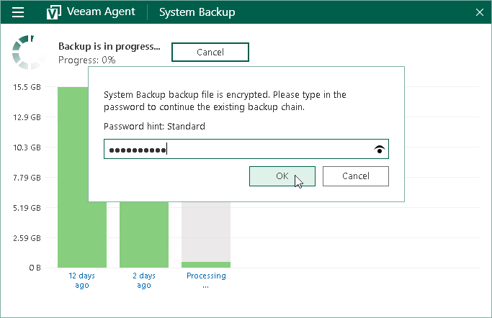
Task: Click the 'Progress: 0%' status text
Action: [87, 60]
